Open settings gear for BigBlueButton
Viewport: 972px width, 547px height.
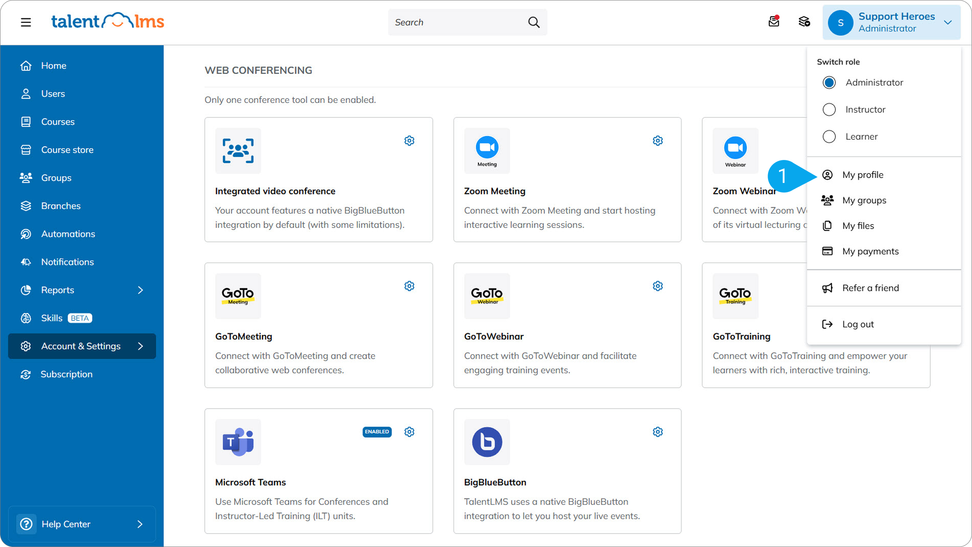click(x=657, y=432)
